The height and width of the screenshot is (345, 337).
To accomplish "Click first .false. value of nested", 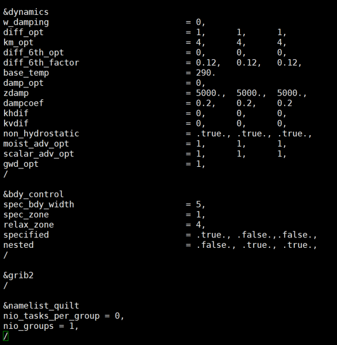I will pyautogui.click(x=213, y=245).
